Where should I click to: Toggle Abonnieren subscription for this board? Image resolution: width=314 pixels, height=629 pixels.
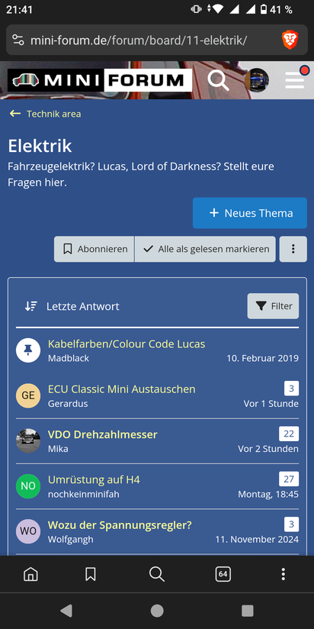click(x=94, y=249)
